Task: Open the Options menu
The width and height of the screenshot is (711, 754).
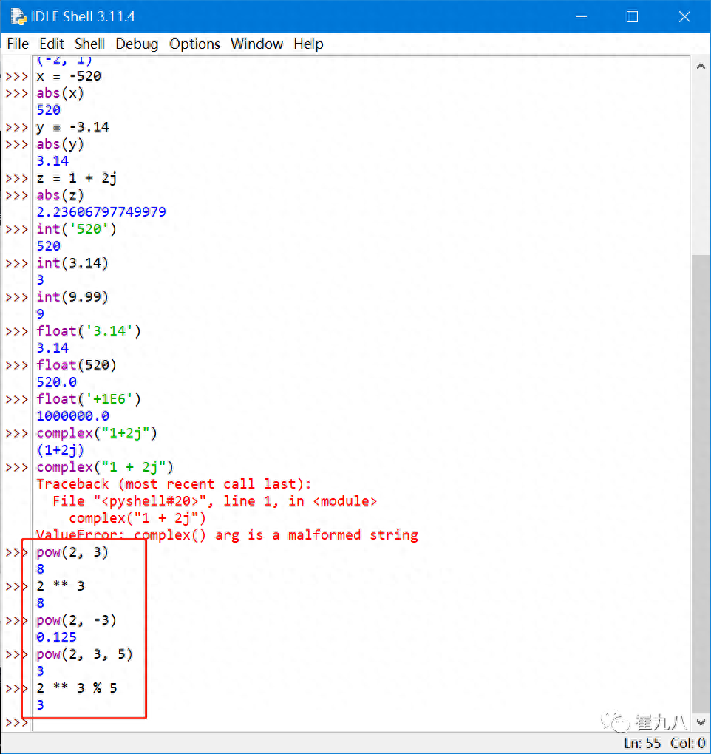Action: tap(194, 44)
